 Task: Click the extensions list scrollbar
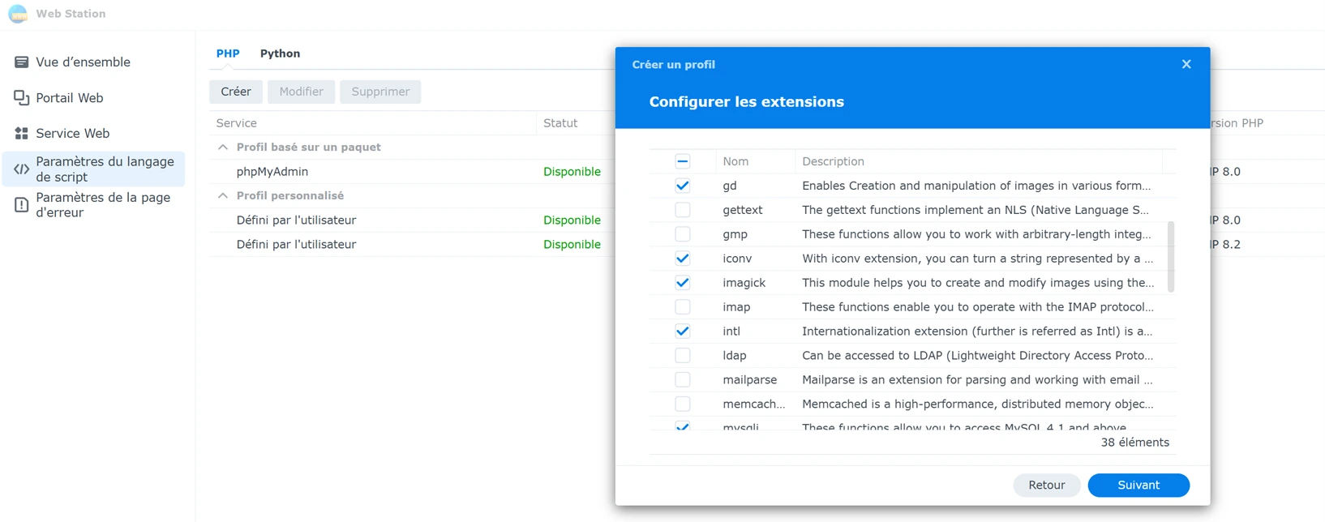[x=1171, y=257]
